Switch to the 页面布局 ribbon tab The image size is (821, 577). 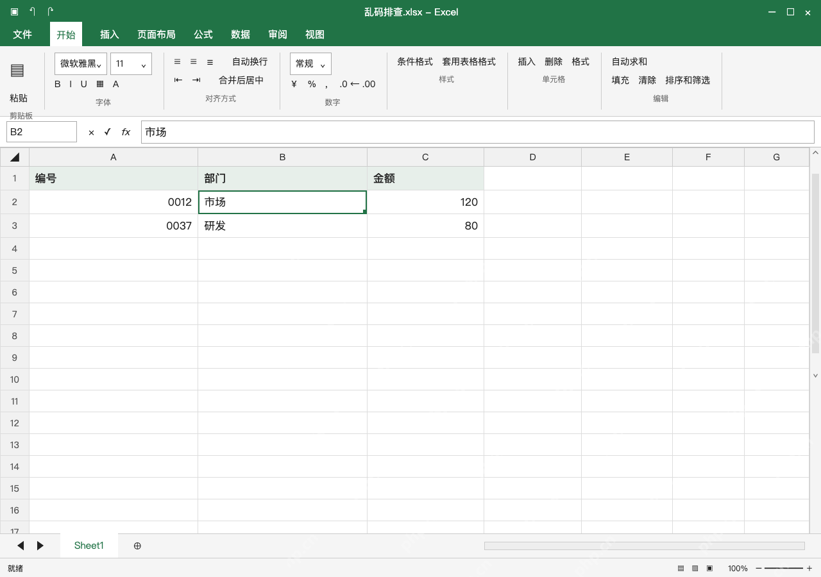coord(157,35)
